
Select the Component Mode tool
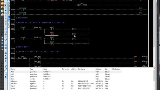[x=5, y=8]
